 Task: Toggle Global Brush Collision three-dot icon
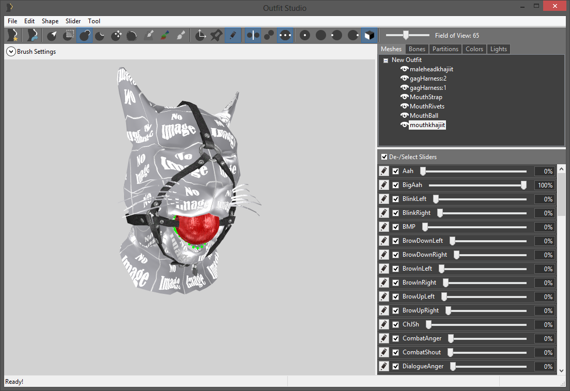(285, 35)
